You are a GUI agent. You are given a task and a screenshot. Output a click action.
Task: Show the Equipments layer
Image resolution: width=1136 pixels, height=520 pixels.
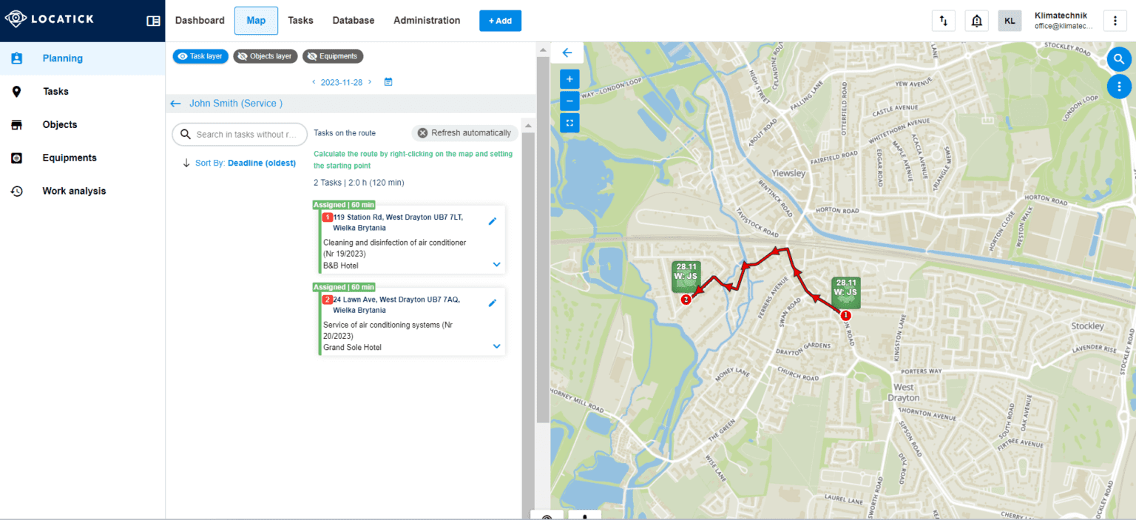332,55
